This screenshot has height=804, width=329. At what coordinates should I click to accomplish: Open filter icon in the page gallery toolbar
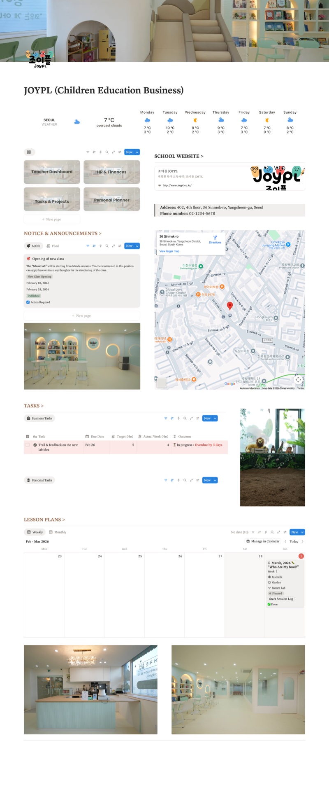pyautogui.click(x=88, y=152)
